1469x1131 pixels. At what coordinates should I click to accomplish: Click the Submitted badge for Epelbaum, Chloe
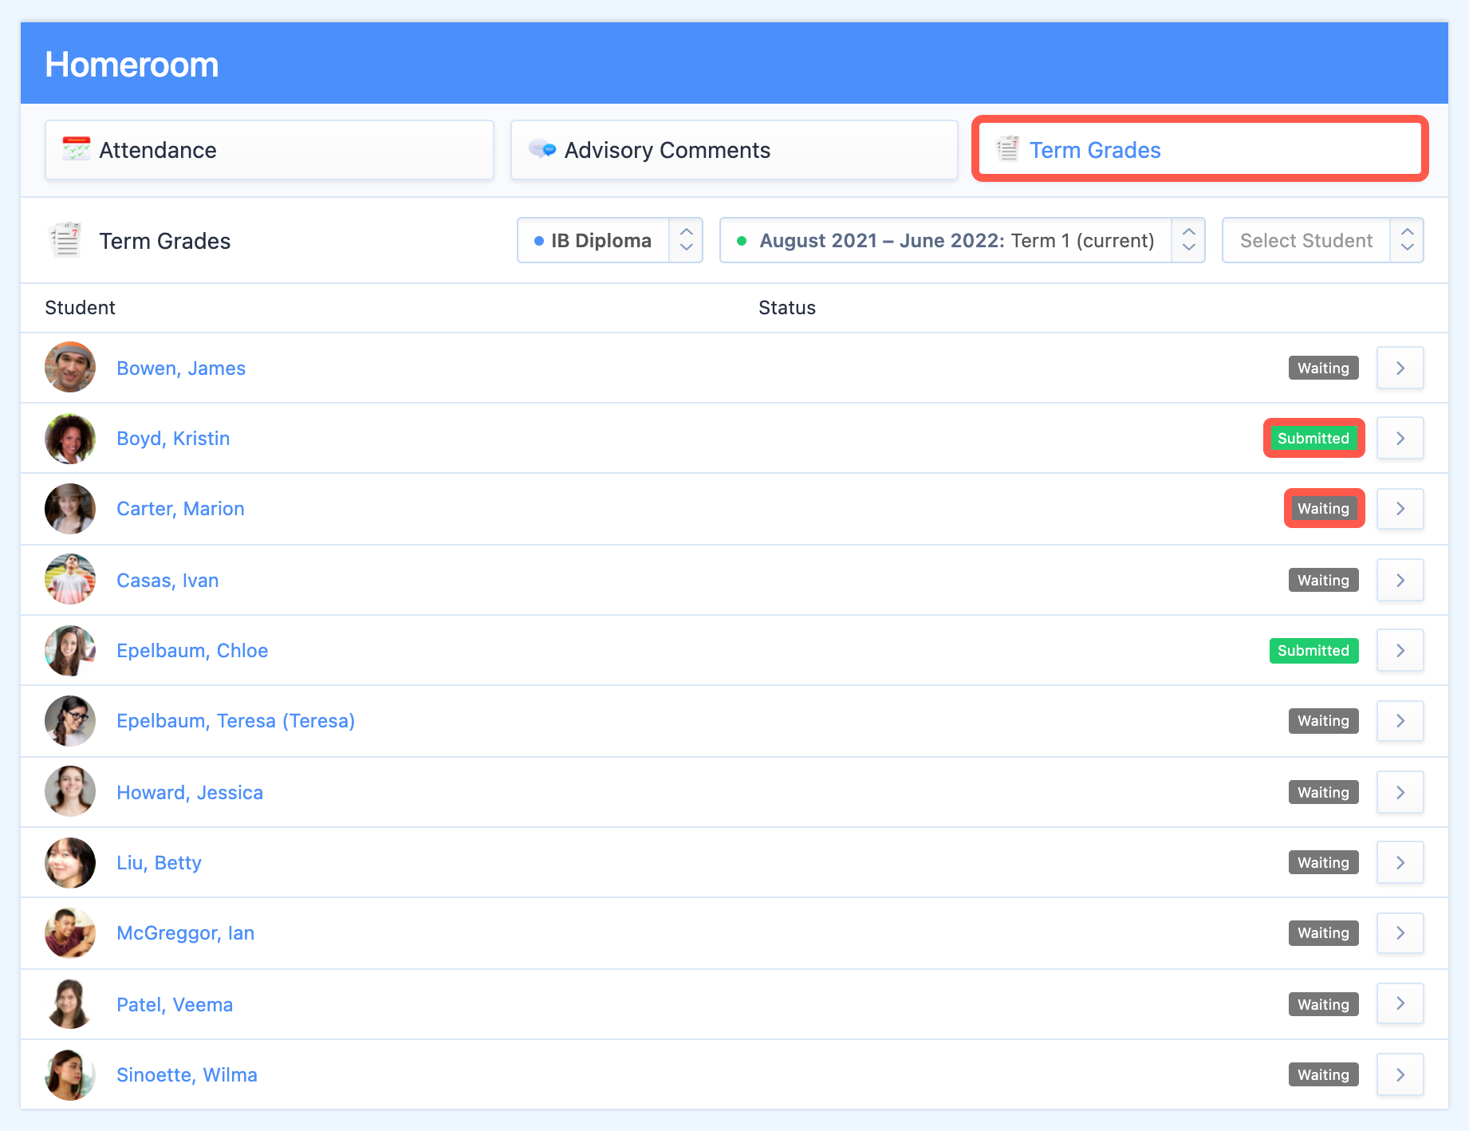click(x=1313, y=650)
